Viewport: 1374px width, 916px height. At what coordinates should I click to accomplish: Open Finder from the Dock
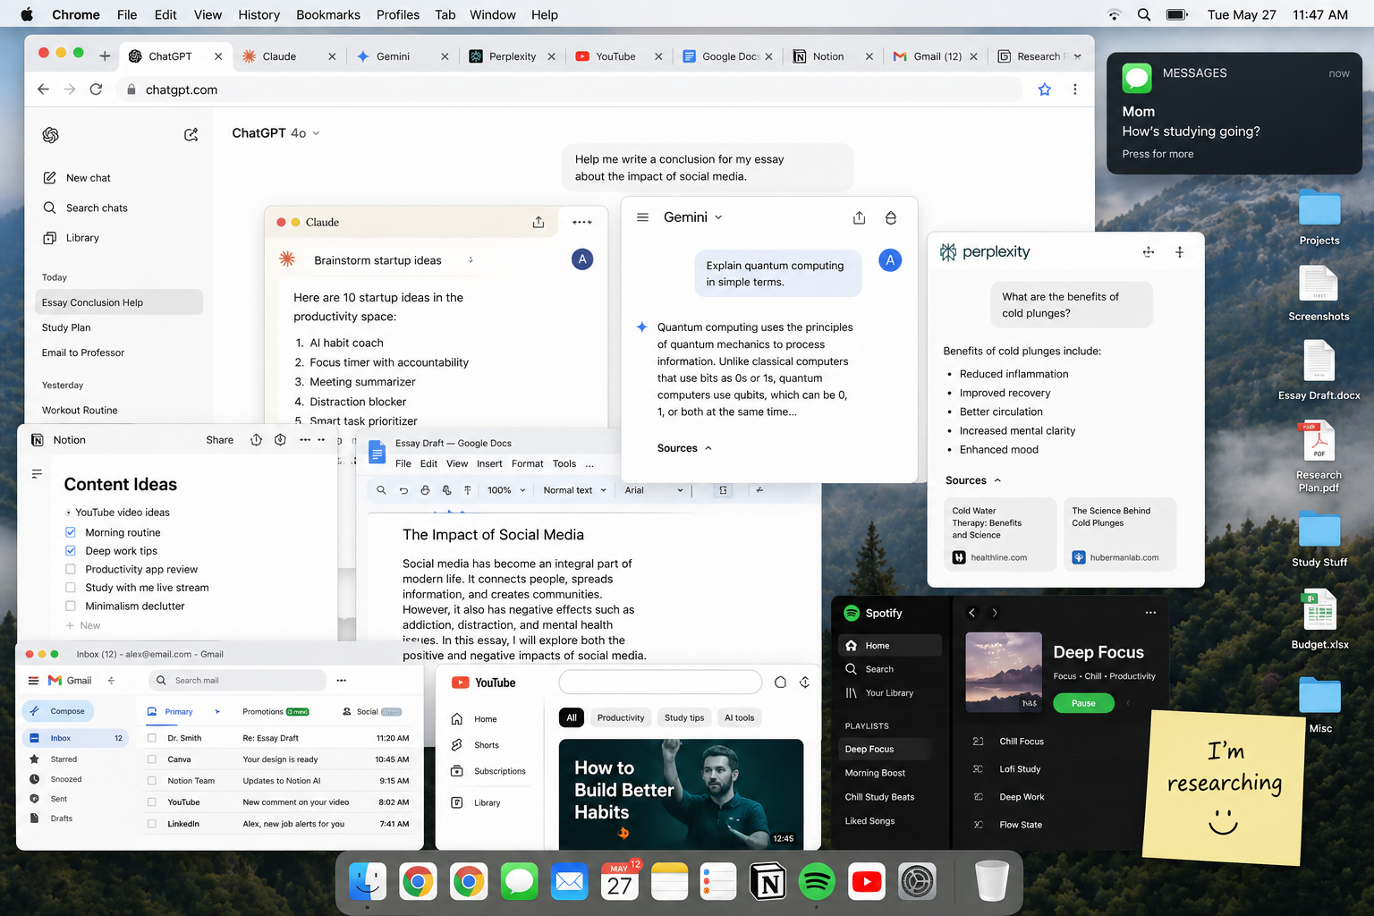point(367,882)
